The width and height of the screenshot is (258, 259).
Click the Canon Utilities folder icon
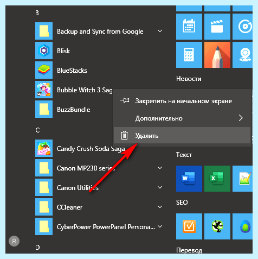click(x=44, y=187)
